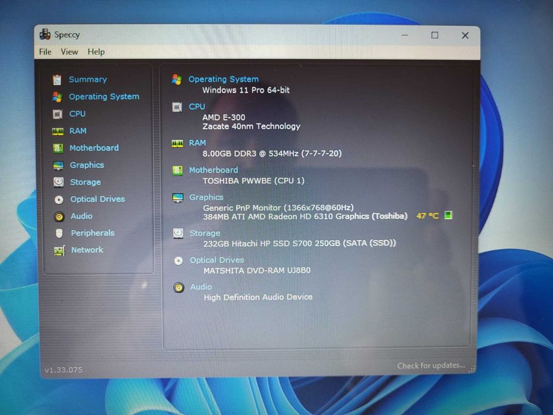553x415 pixels.
Task: Select the Summary clipboard icon in sidebar
Action: click(57, 80)
